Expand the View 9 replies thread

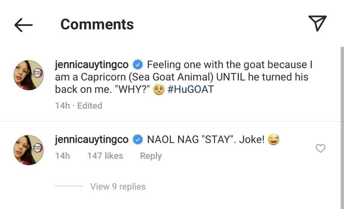coord(118,187)
